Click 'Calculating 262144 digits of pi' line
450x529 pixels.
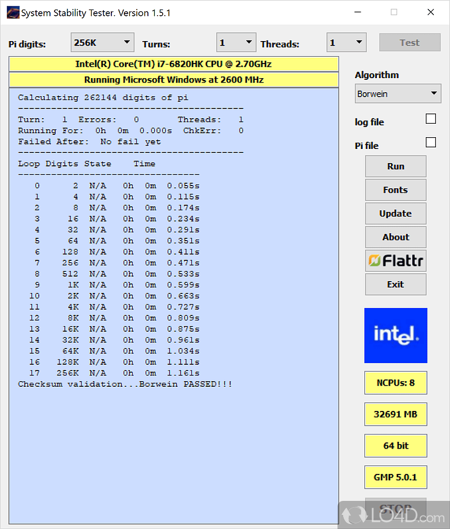pyautogui.click(x=103, y=97)
